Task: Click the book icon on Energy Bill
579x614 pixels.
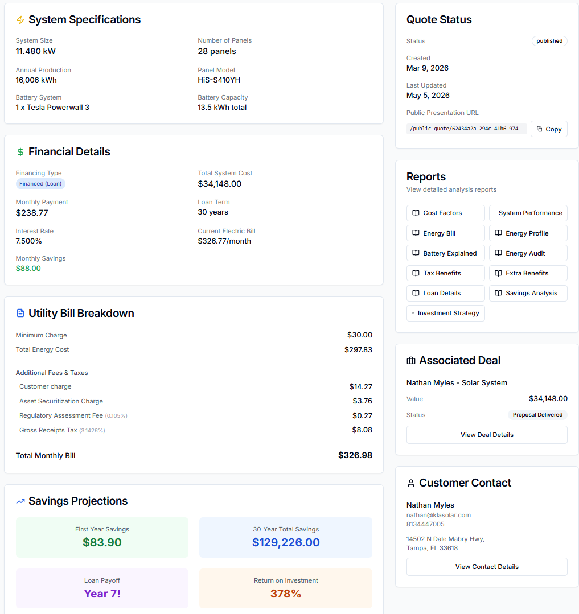Action: click(416, 233)
